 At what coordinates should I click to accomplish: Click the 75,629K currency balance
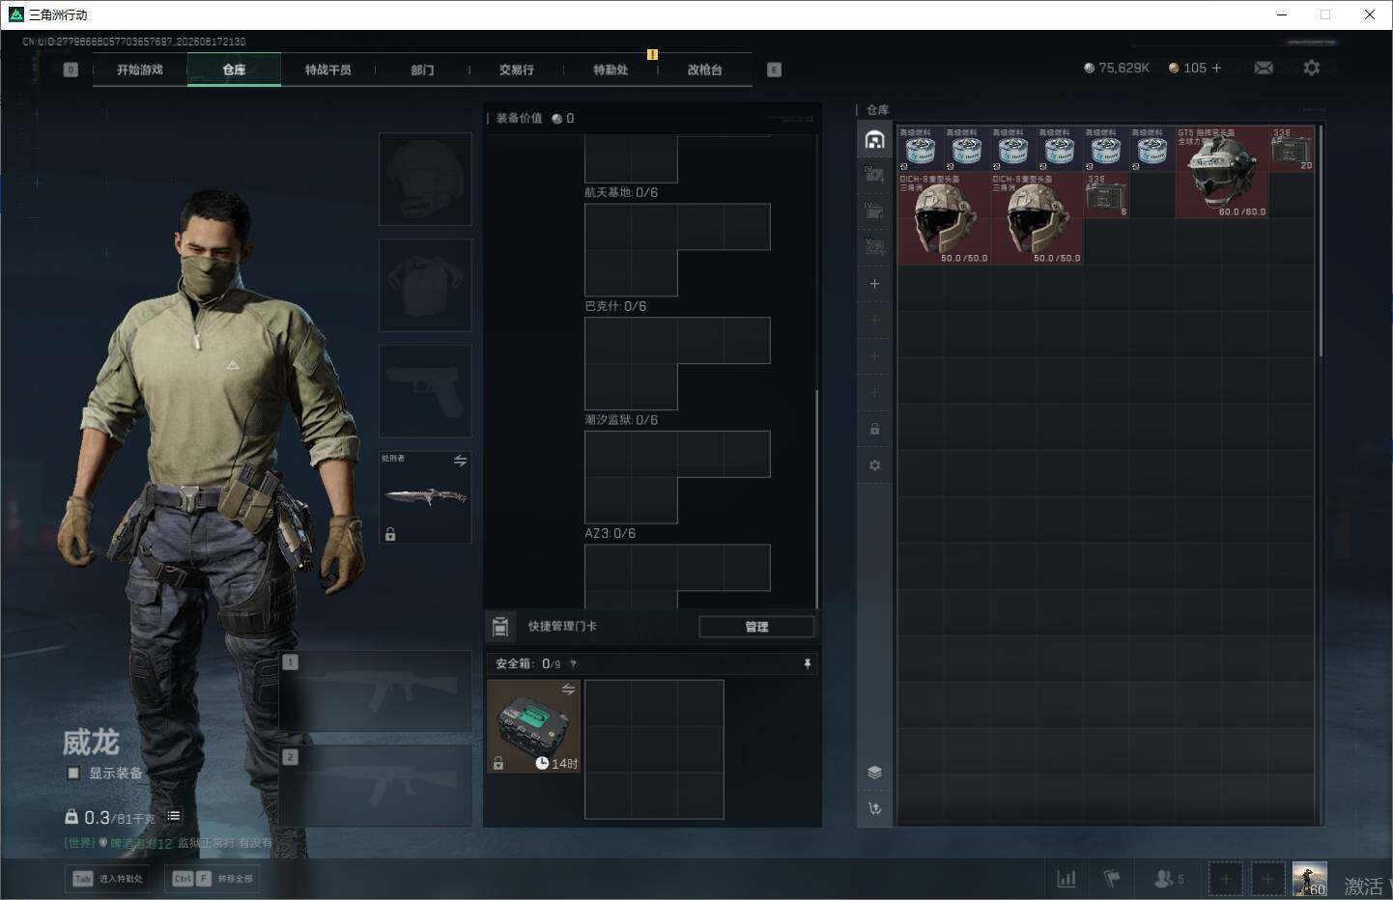(1117, 68)
